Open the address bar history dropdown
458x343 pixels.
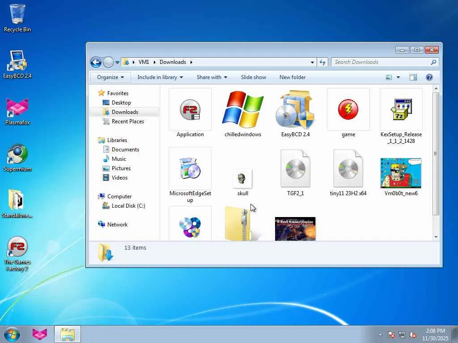coord(312,63)
